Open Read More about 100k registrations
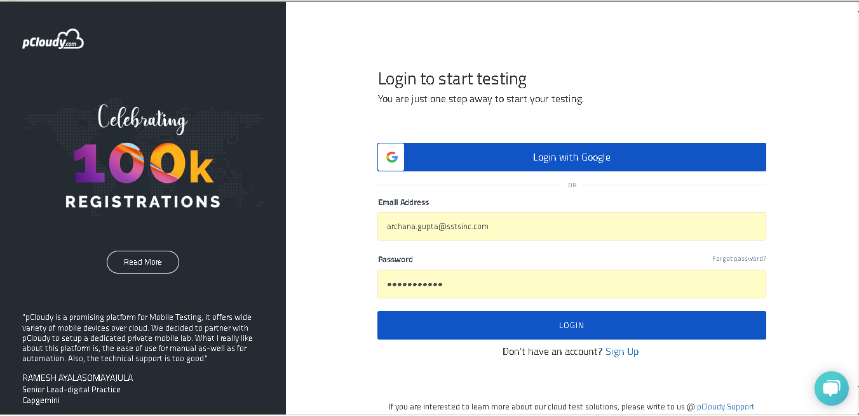The image size is (859, 417). coord(143,262)
